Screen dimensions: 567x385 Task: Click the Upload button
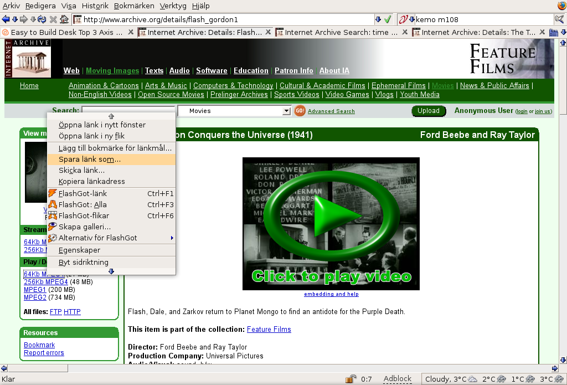click(x=429, y=111)
